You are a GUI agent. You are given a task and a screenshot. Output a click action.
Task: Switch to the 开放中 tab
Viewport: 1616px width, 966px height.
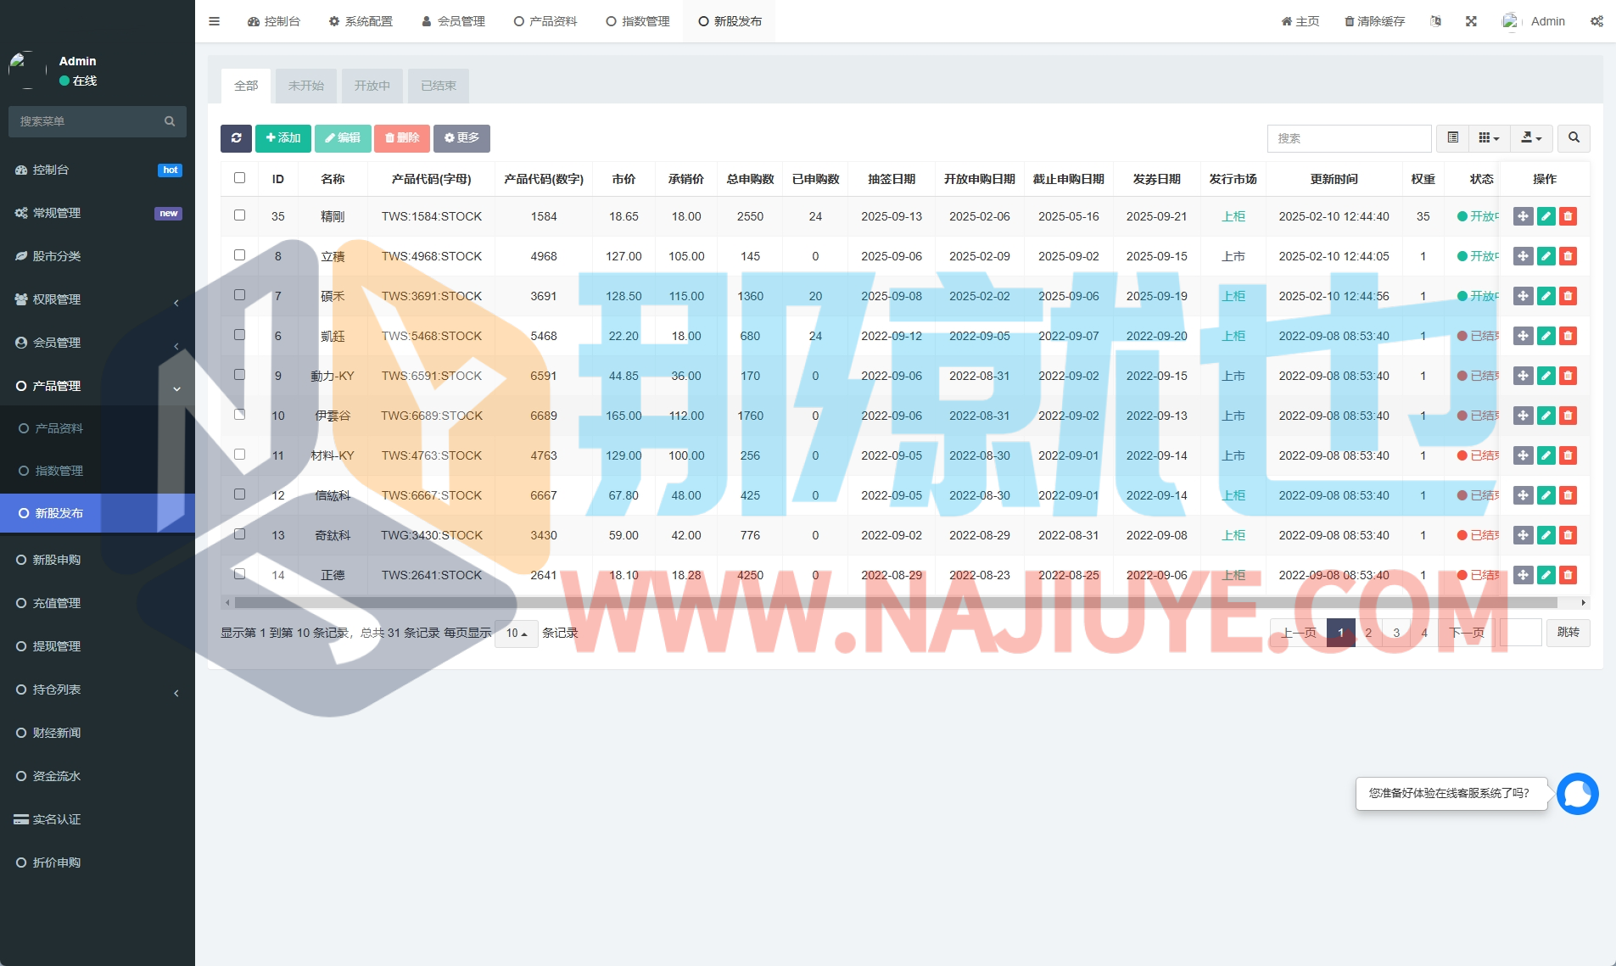coord(372,86)
